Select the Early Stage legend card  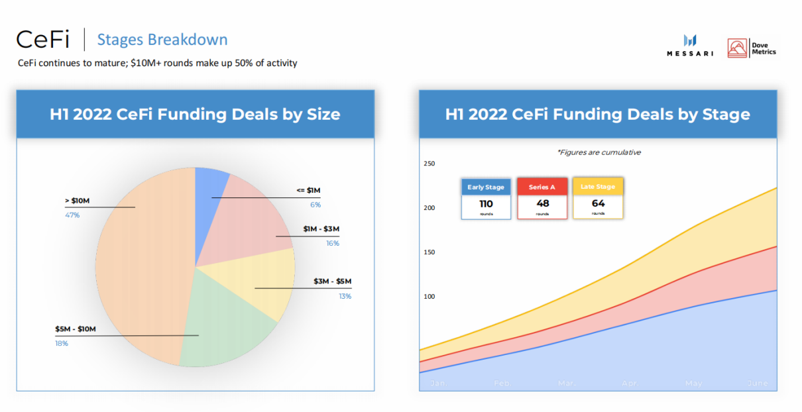click(x=486, y=198)
